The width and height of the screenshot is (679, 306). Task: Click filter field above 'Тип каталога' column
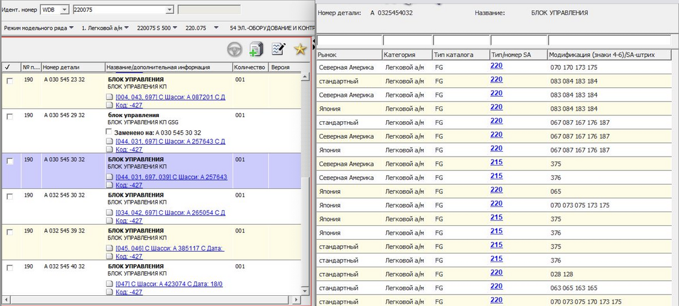coord(461,40)
